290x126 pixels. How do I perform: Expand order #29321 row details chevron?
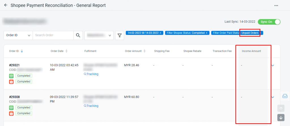(273, 65)
